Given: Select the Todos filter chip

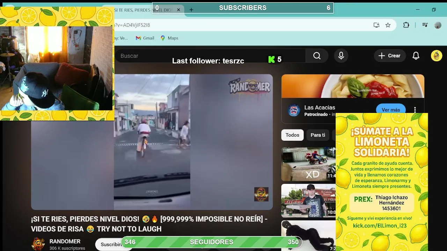Looking at the screenshot, I should [x=292, y=135].
